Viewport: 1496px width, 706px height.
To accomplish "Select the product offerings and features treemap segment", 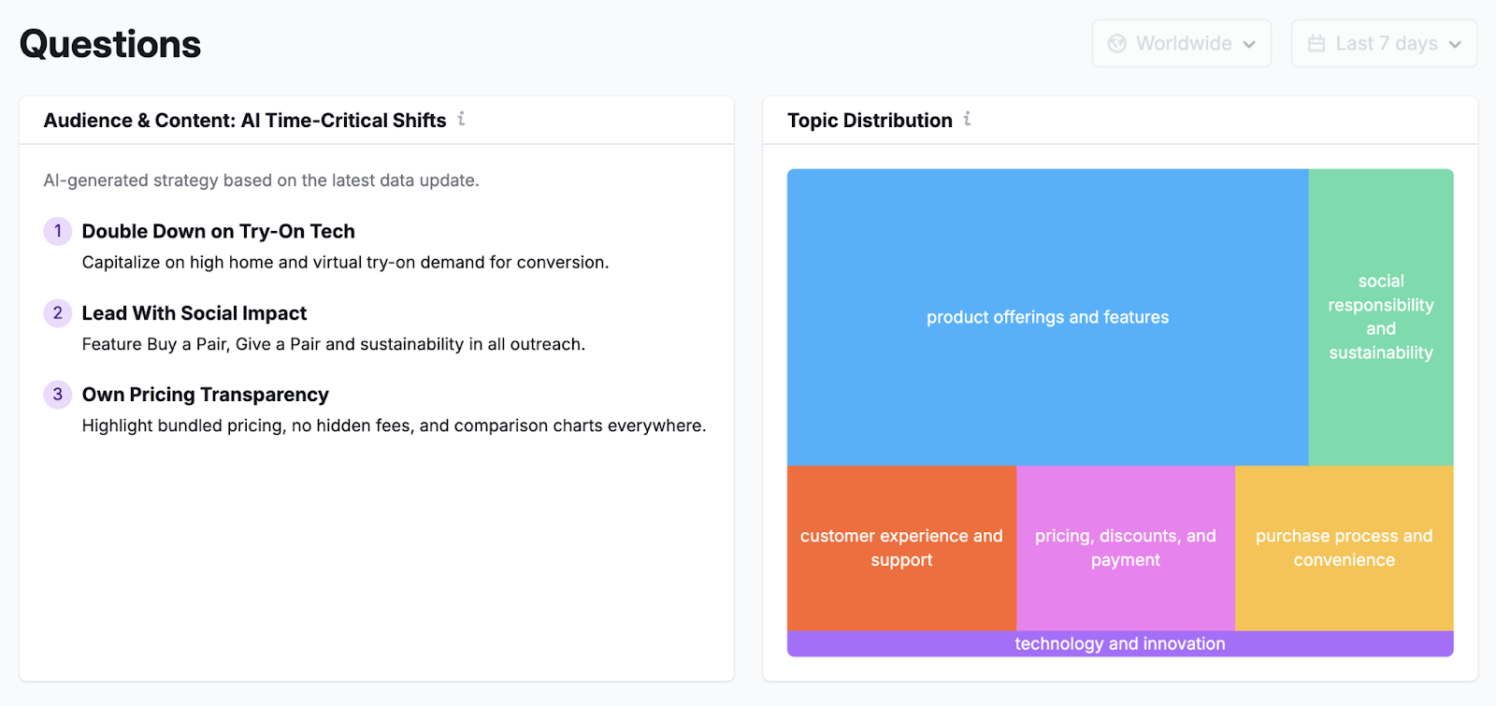I will (1047, 317).
